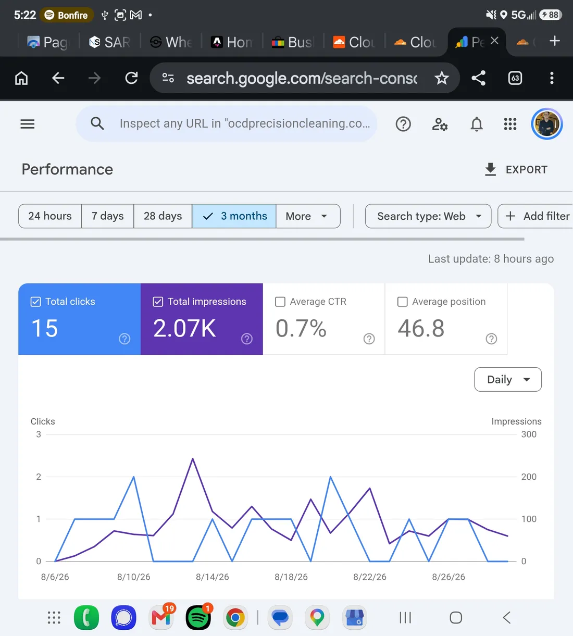Click the Last update: 8 hours ago text
The height and width of the screenshot is (636, 573).
[491, 259]
